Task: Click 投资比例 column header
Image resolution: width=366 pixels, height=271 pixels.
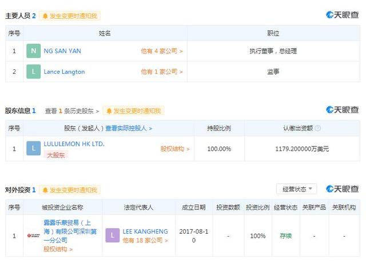Action: tap(258, 207)
